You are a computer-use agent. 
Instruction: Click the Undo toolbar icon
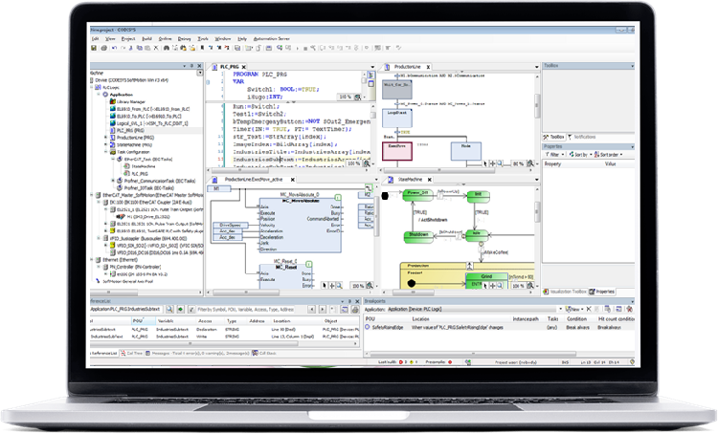pos(115,48)
